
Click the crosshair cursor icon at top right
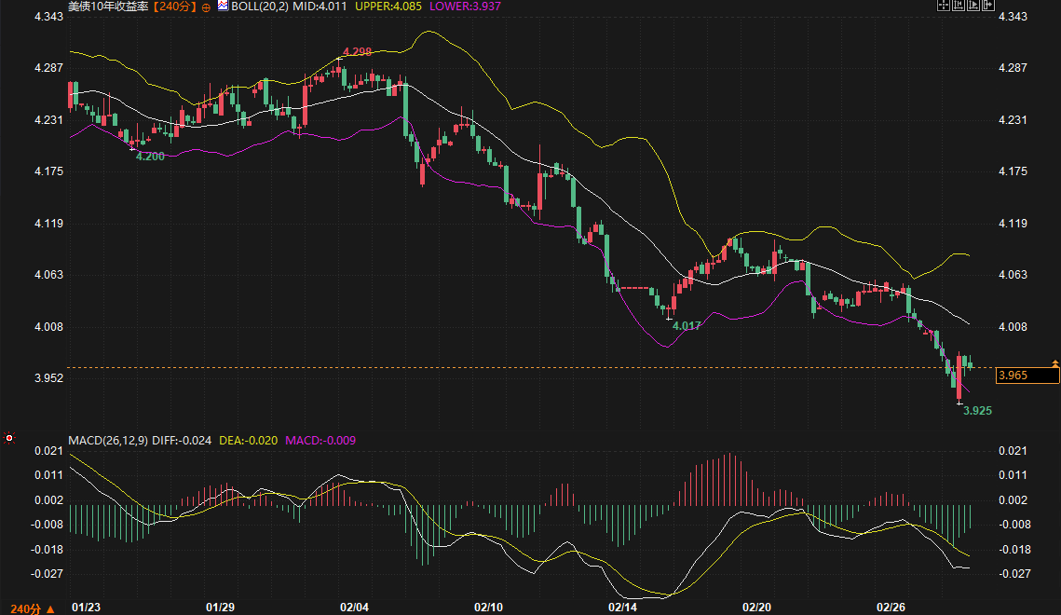point(943,6)
